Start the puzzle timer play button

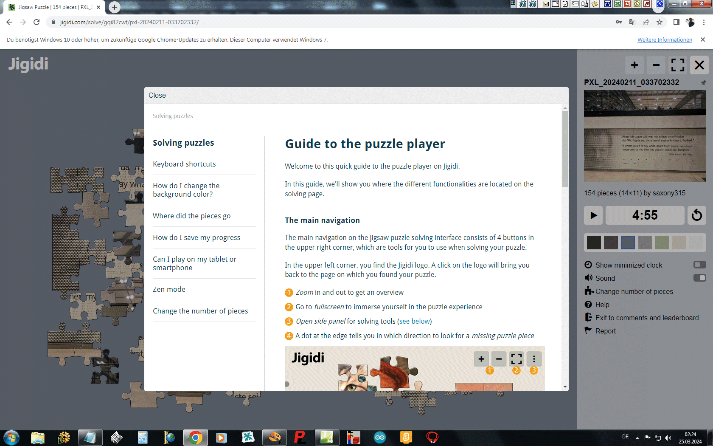pyautogui.click(x=593, y=215)
